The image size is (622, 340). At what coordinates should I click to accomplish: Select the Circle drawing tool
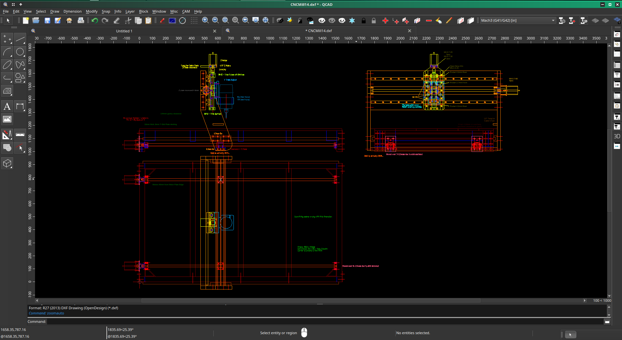point(20,52)
